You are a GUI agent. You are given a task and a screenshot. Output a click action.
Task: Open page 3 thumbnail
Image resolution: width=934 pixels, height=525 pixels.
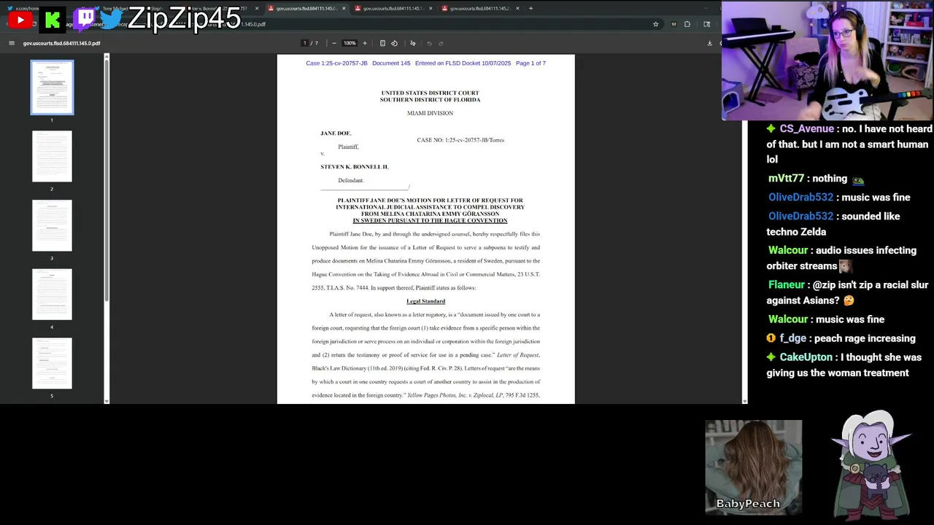pos(52,225)
